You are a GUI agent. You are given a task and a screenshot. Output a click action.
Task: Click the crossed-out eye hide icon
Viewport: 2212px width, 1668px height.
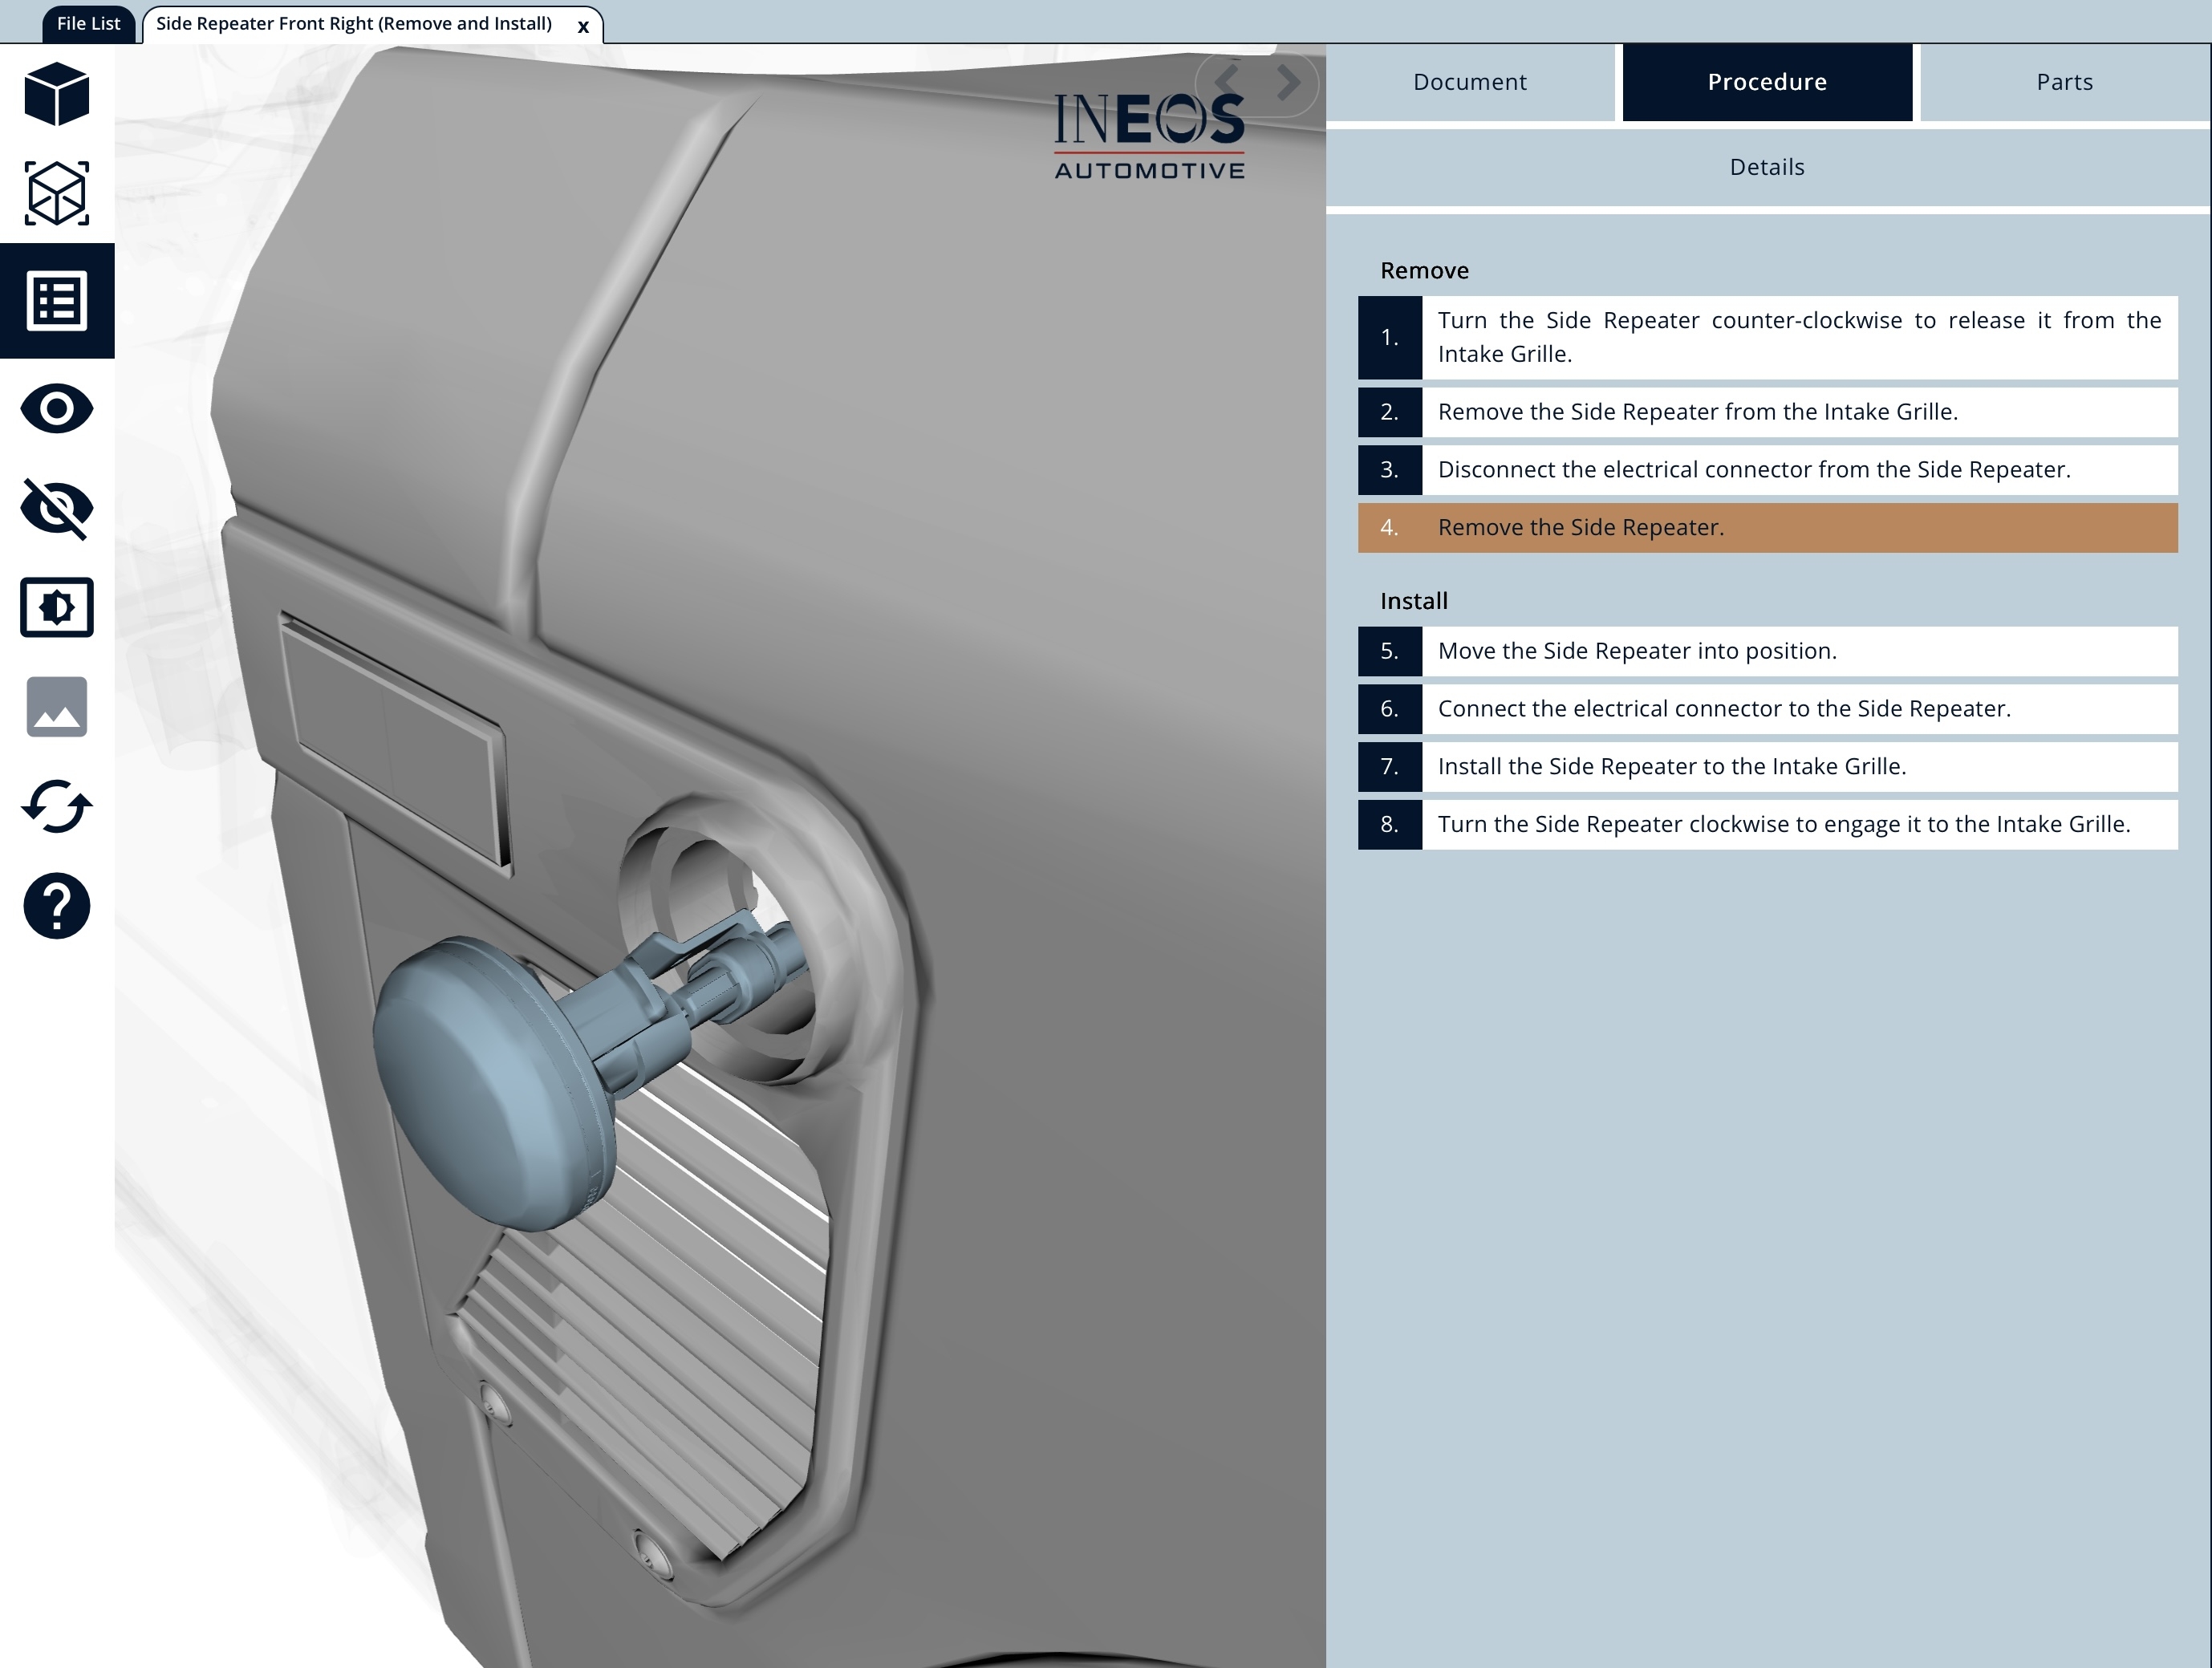57,508
